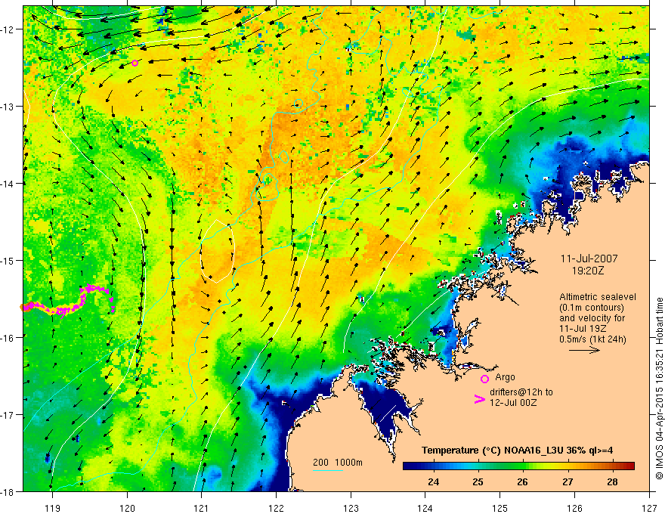Click latitude axis label -16

tap(8, 338)
